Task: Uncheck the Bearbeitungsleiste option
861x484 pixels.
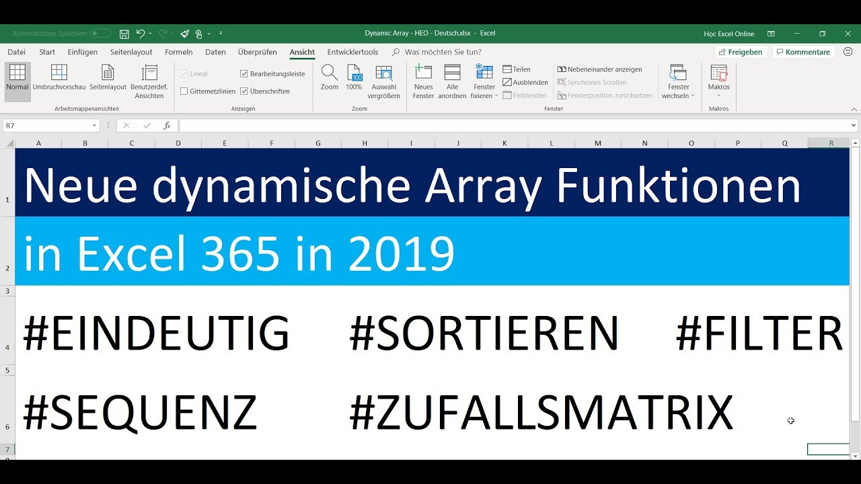Action: (x=245, y=73)
